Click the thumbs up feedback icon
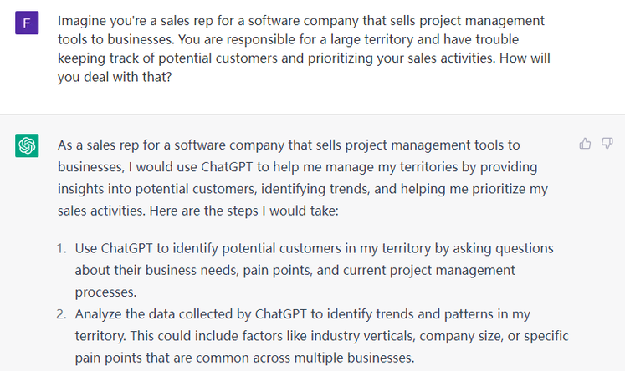This screenshot has width=625, height=371. pyautogui.click(x=586, y=144)
